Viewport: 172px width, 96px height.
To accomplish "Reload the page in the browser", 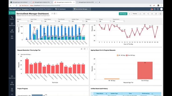I will coord(17,5).
